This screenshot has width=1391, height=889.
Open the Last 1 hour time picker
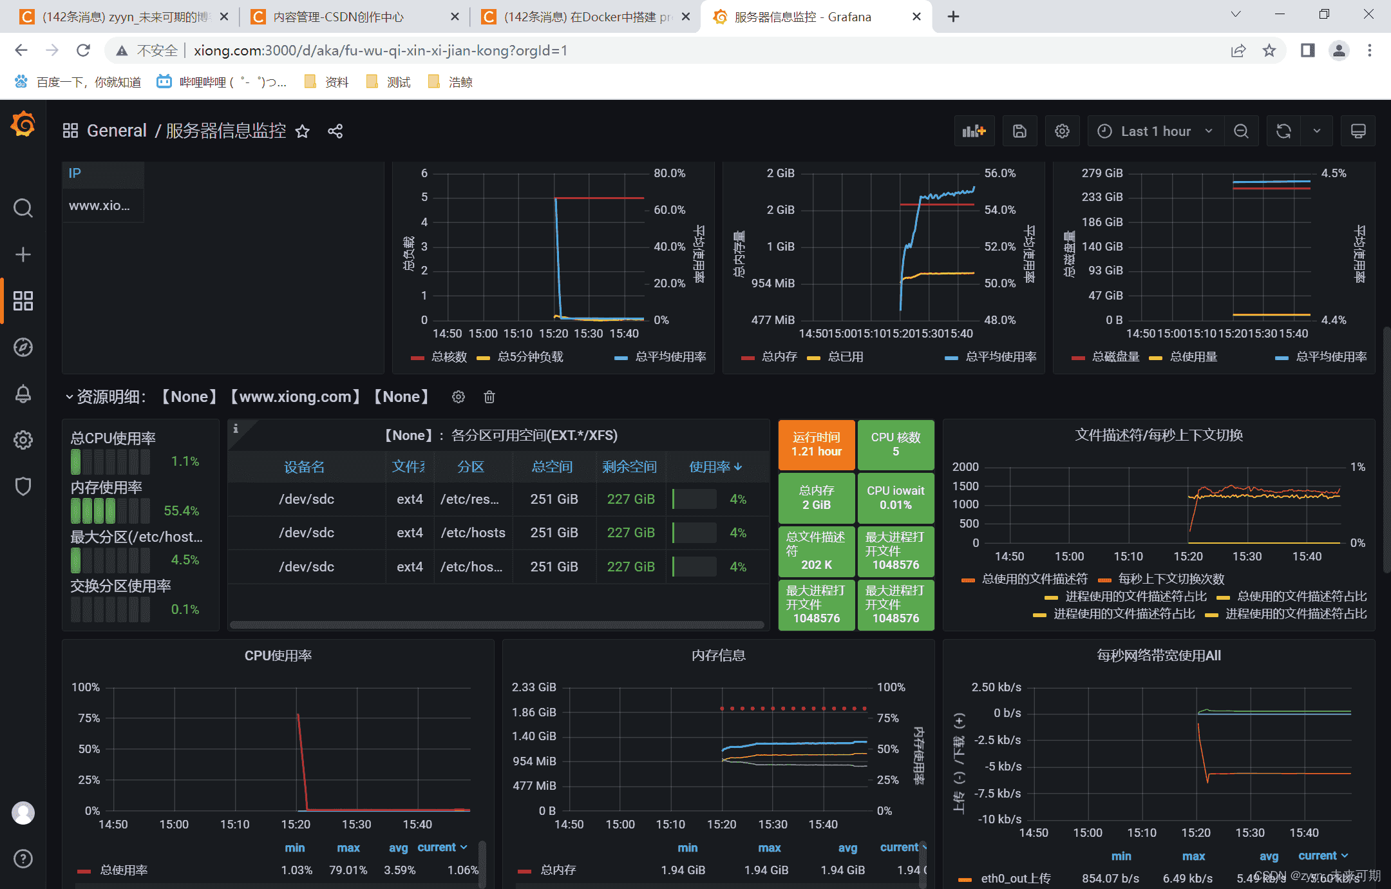point(1155,131)
